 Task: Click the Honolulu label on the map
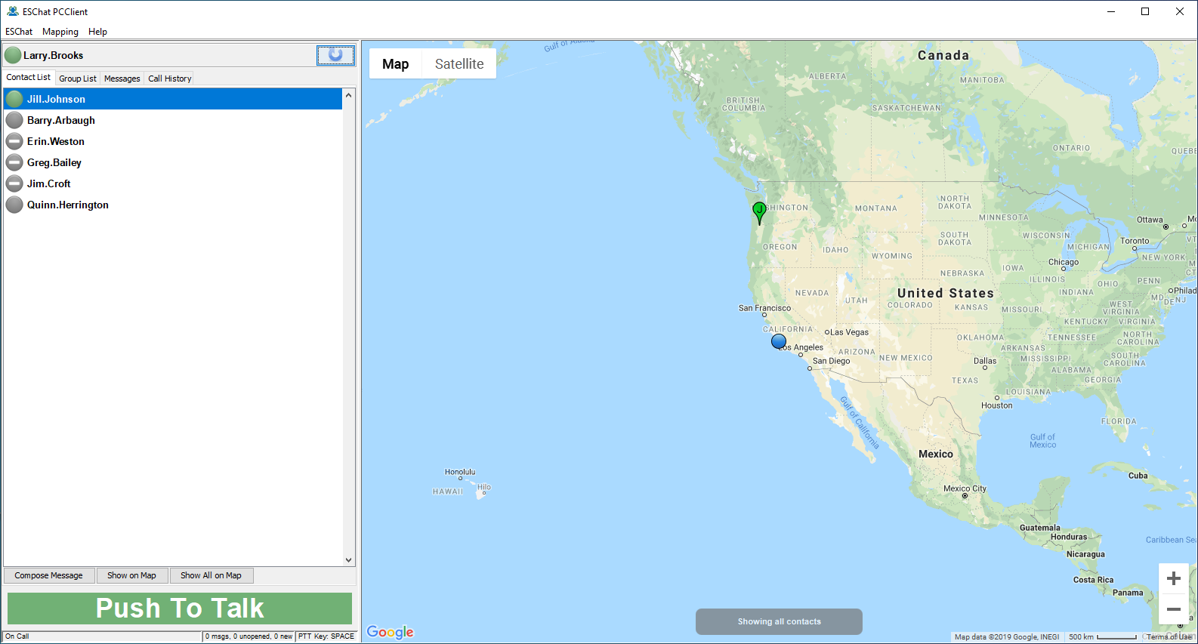460,472
